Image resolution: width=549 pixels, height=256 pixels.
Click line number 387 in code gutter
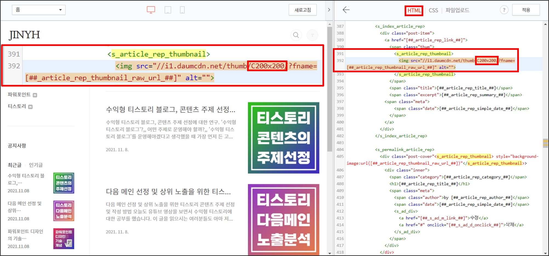[340, 26]
